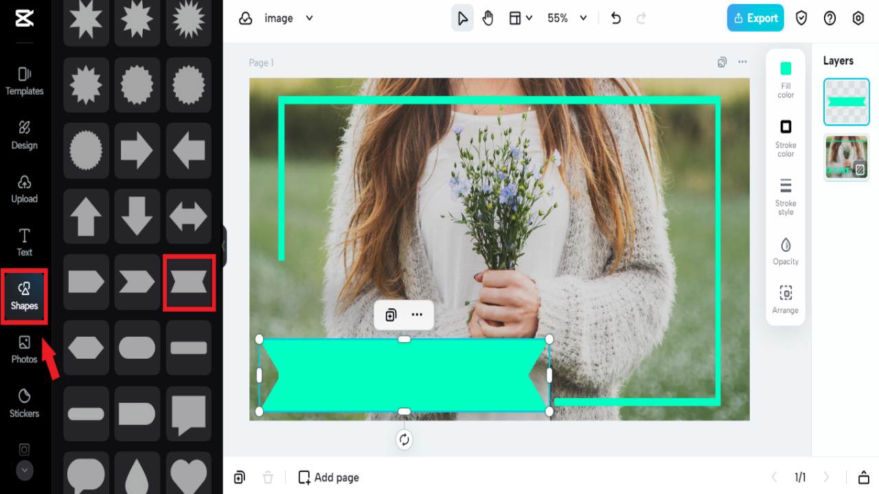Viewport: 879px width, 494px height.
Task: Activate the hand pan tool
Action: point(488,19)
